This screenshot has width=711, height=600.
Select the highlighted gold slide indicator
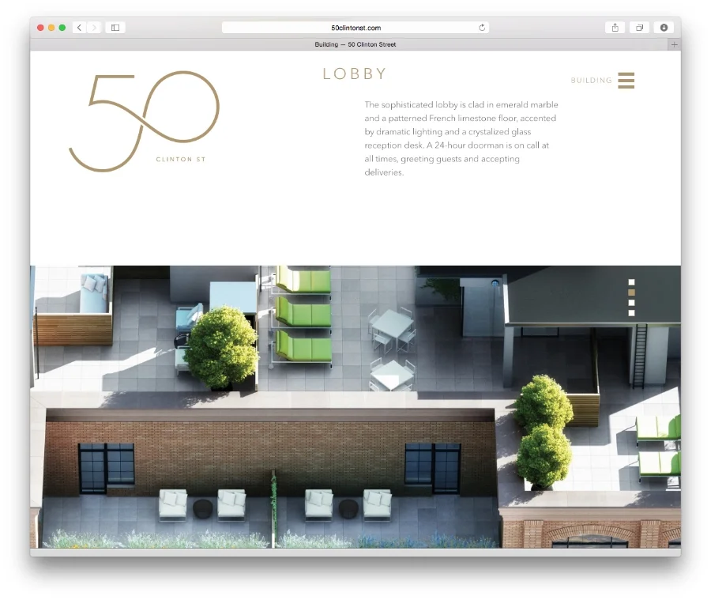[631, 292]
